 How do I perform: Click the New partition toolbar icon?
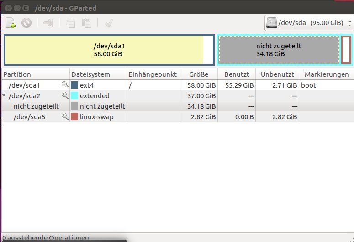coord(11,23)
